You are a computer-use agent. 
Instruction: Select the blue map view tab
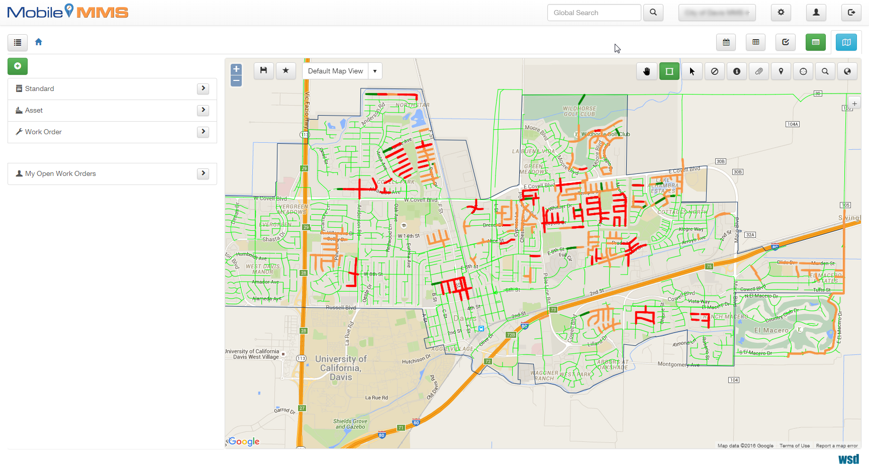(x=846, y=42)
